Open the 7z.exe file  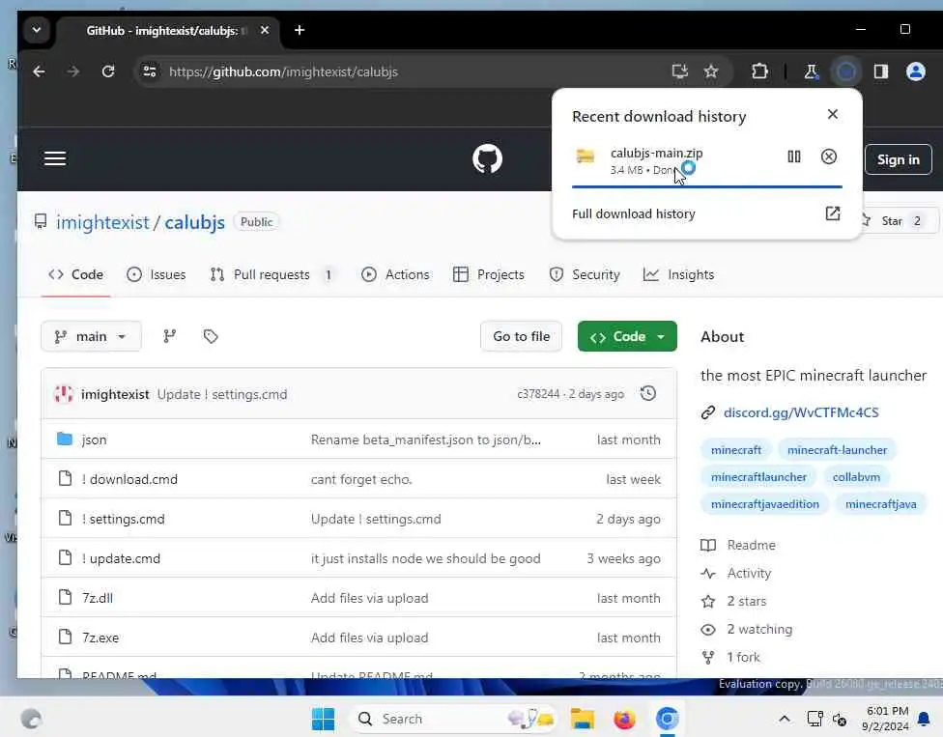pos(100,638)
